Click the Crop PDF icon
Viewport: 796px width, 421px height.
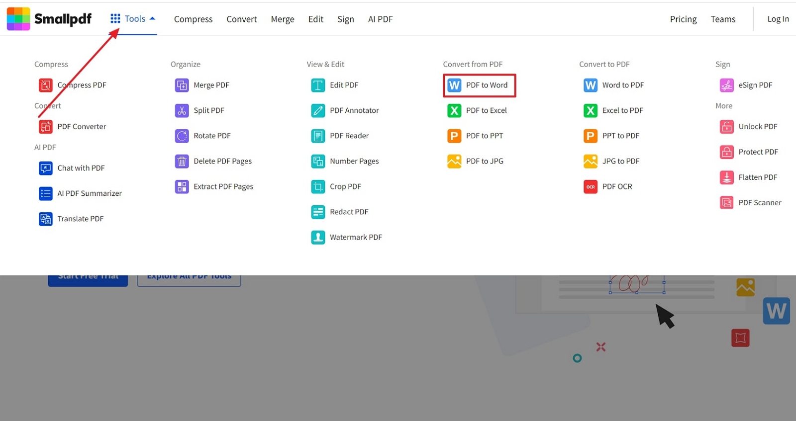(x=318, y=186)
